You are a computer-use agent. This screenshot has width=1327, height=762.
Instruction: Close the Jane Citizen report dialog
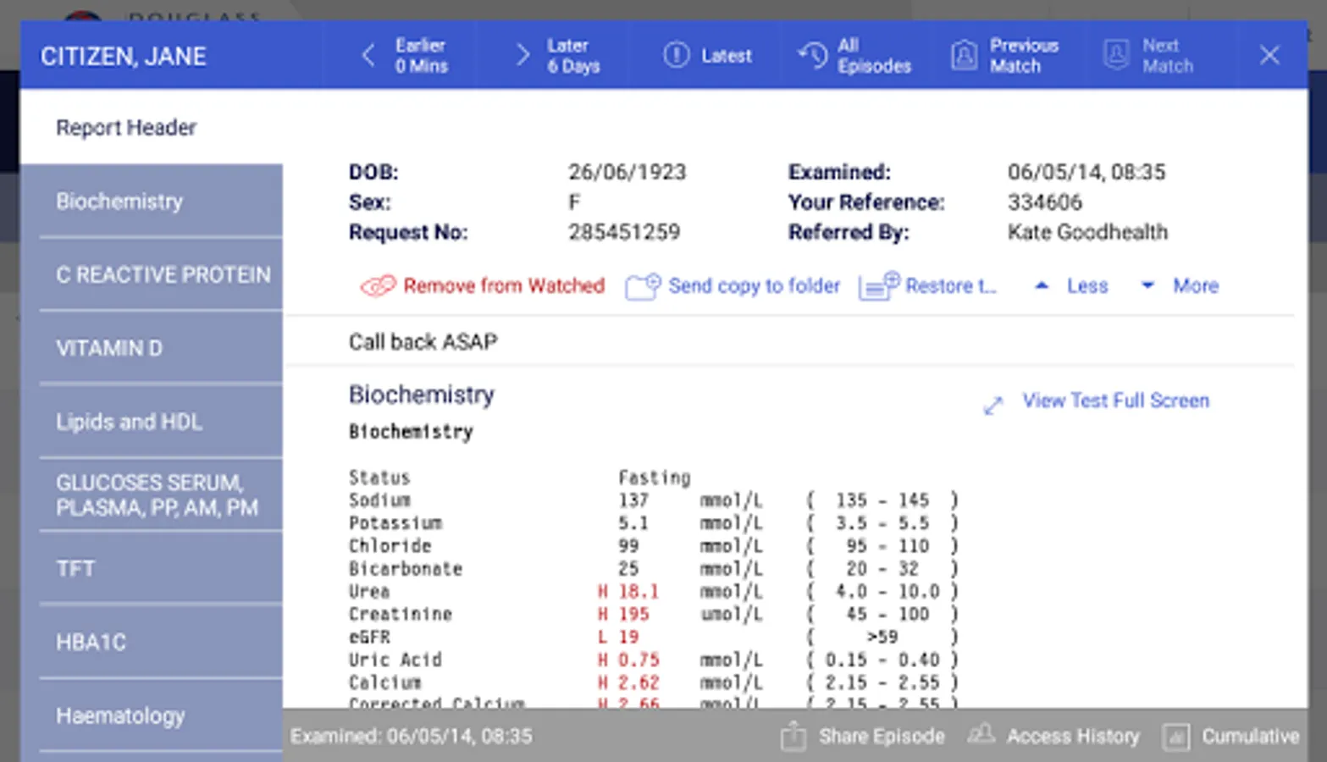[x=1269, y=56]
